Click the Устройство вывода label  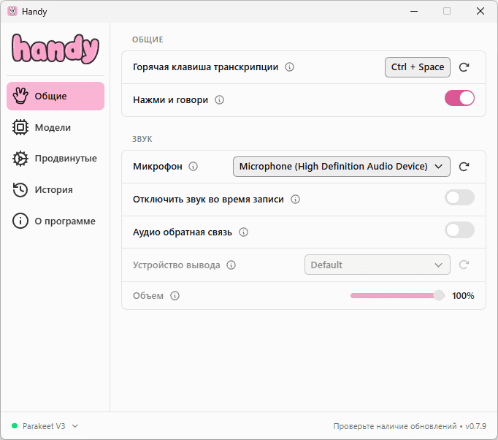[176, 265]
